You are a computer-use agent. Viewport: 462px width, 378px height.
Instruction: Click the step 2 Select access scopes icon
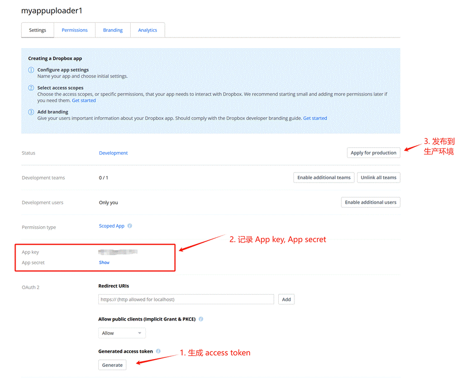[31, 88]
